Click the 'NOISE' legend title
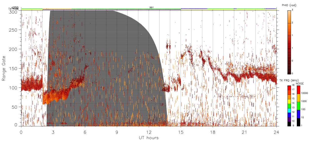Screen dimensions: 311x143 coord(300,83)
